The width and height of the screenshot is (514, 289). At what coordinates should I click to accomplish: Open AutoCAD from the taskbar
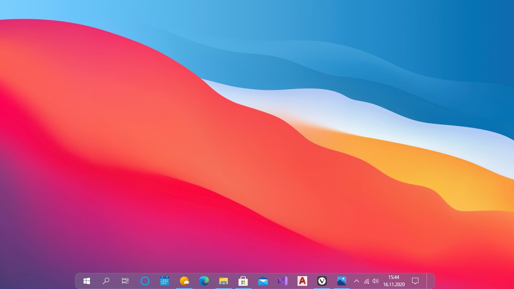point(302,281)
